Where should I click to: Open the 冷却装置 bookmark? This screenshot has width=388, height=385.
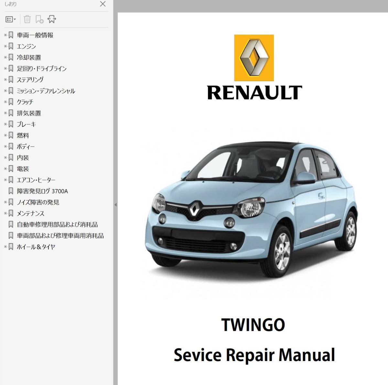coord(28,57)
